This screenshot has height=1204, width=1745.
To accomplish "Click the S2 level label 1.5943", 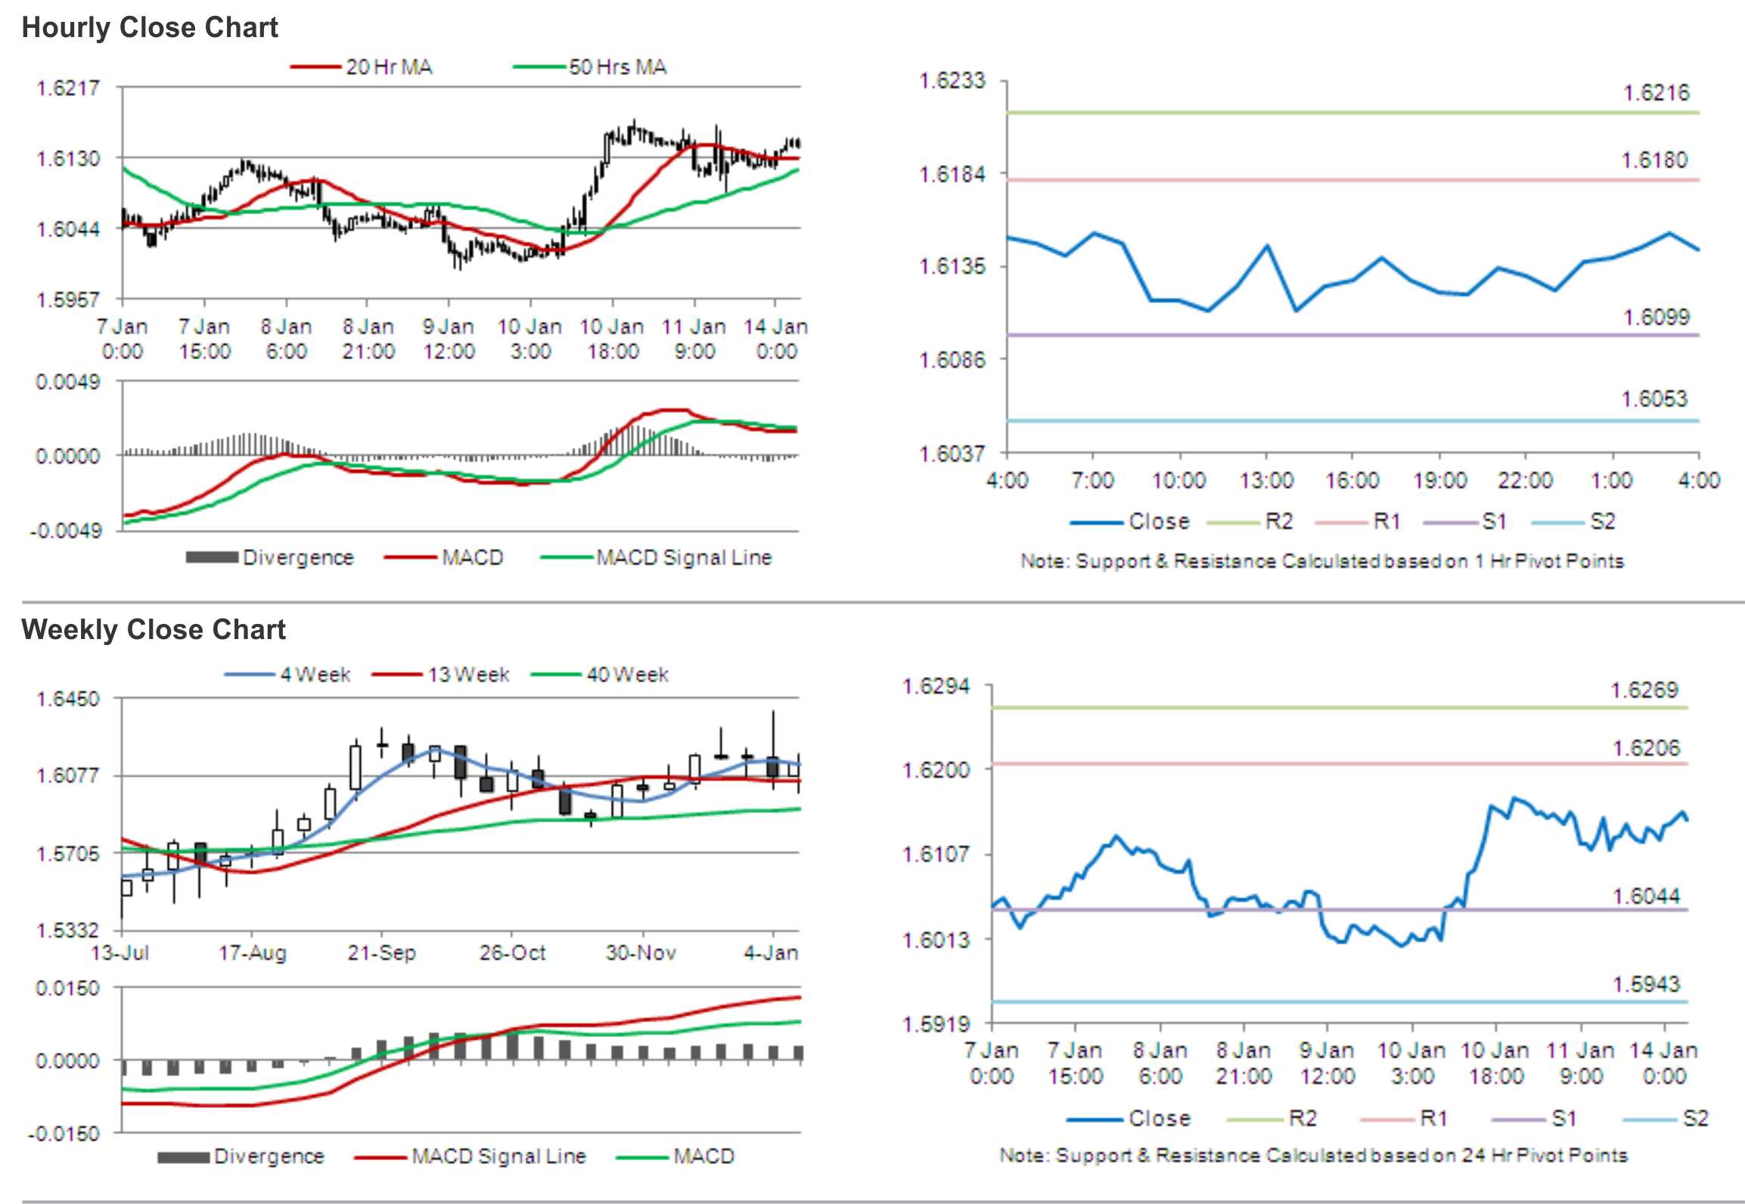I will point(1646,985).
